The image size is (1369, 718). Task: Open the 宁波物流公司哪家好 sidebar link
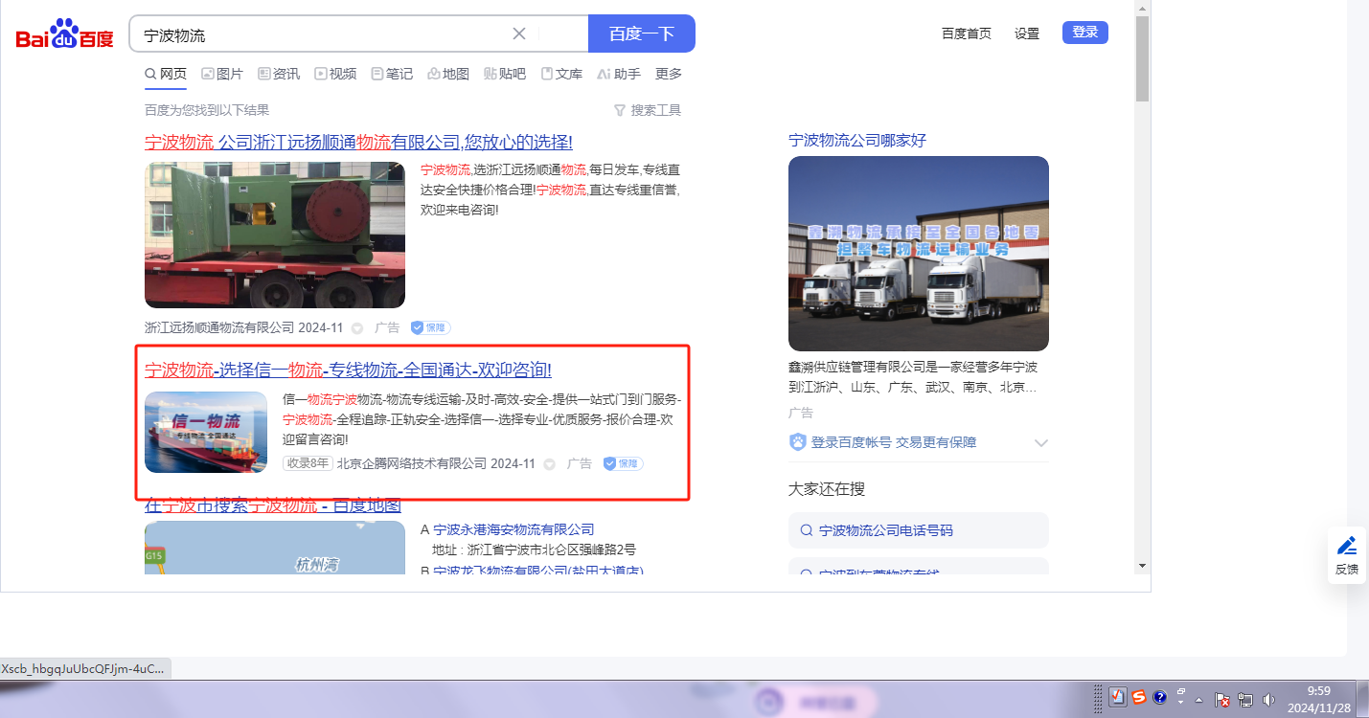click(x=857, y=141)
